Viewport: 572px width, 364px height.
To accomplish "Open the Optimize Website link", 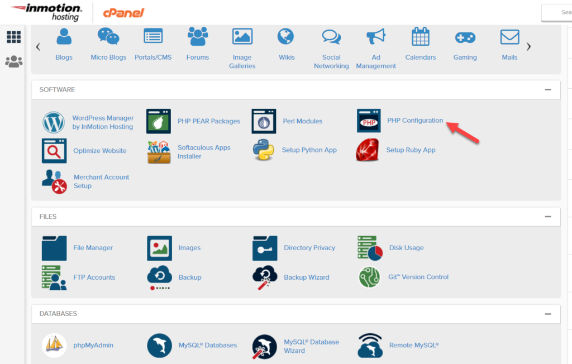I will tap(100, 151).
